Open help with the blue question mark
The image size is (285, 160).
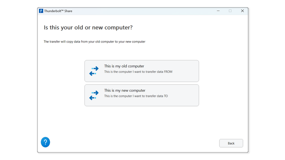pyautogui.click(x=45, y=142)
